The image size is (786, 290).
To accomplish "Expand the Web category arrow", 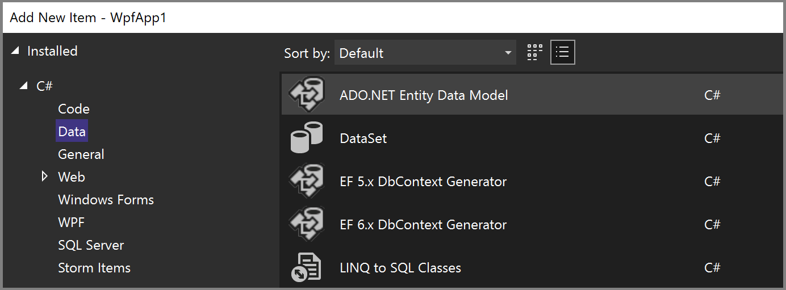I will pyautogui.click(x=45, y=176).
